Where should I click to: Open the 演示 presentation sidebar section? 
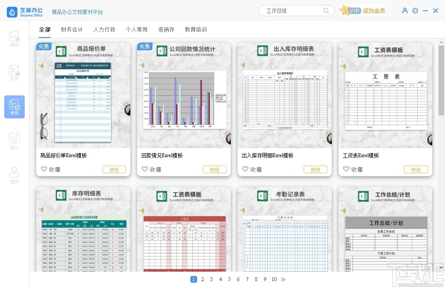pos(14,39)
